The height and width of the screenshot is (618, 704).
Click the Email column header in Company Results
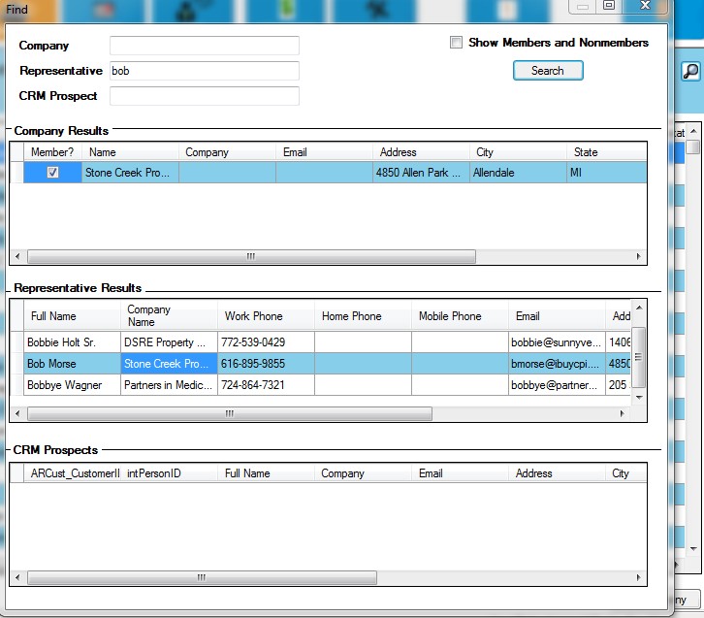point(324,152)
